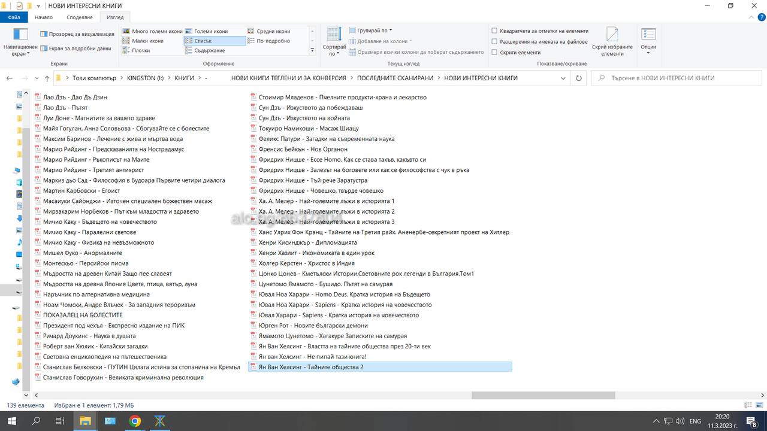Image resolution: width=767 pixels, height=431 pixels.
Task: Open the Сортирай по sort dropdown
Action: tap(334, 42)
